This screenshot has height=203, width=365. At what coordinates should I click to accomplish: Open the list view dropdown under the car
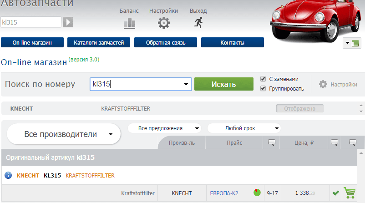tap(352, 43)
